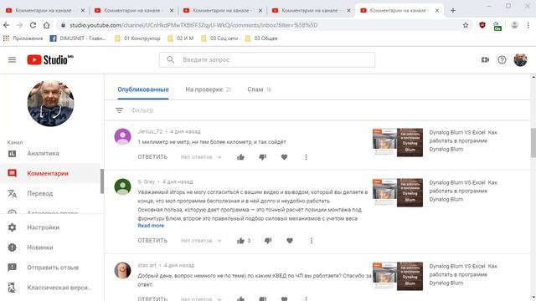The width and height of the screenshot is (536, 301).
Task: Switch to Опубликованные tab
Action: click(143, 89)
